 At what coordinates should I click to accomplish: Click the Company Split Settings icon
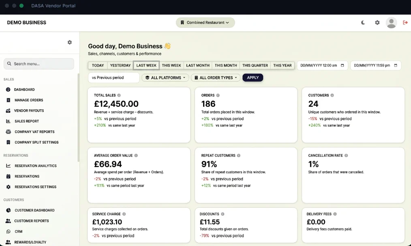click(9, 142)
